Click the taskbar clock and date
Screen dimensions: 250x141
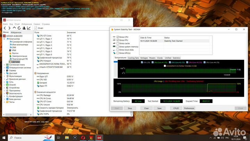(236, 138)
